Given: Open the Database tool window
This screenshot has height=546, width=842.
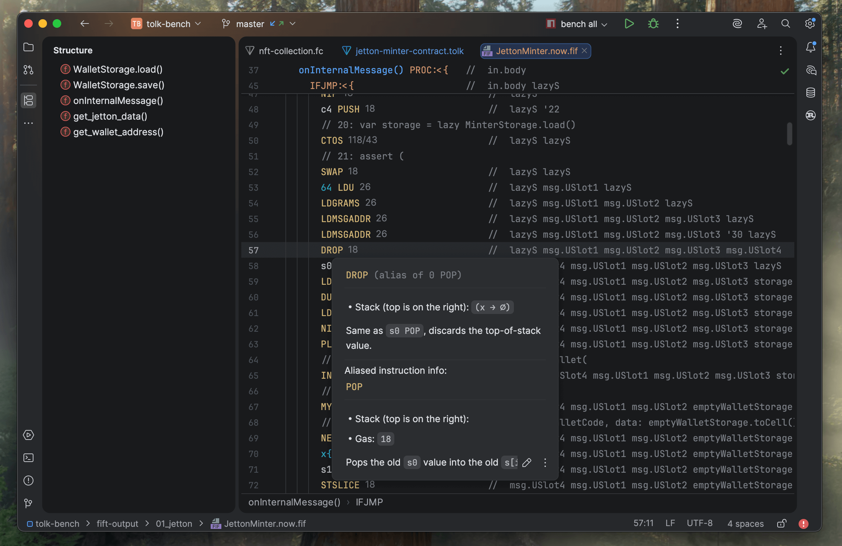Looking at the screenshot, I should 811,93.
